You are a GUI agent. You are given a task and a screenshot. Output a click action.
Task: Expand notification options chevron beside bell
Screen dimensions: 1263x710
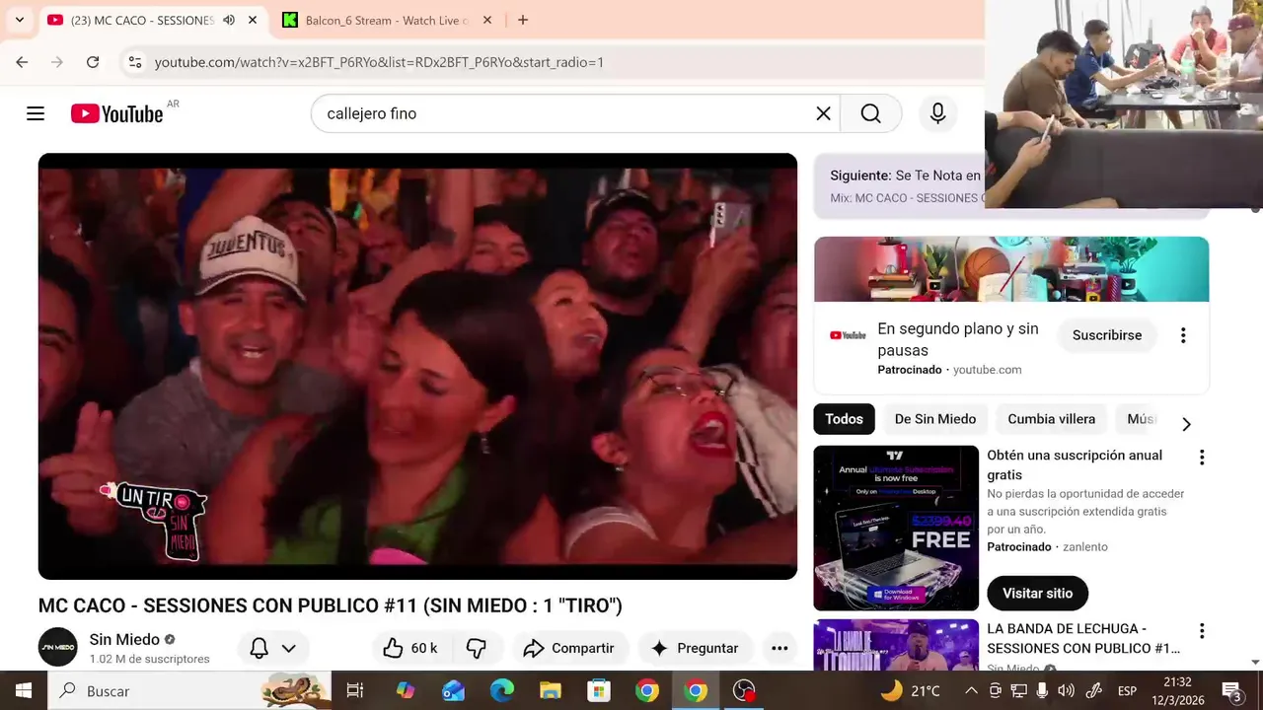[x=289, y=648]
